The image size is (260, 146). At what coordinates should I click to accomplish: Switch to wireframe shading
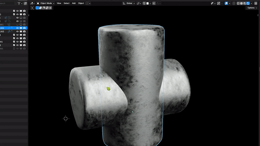(238, 3)
